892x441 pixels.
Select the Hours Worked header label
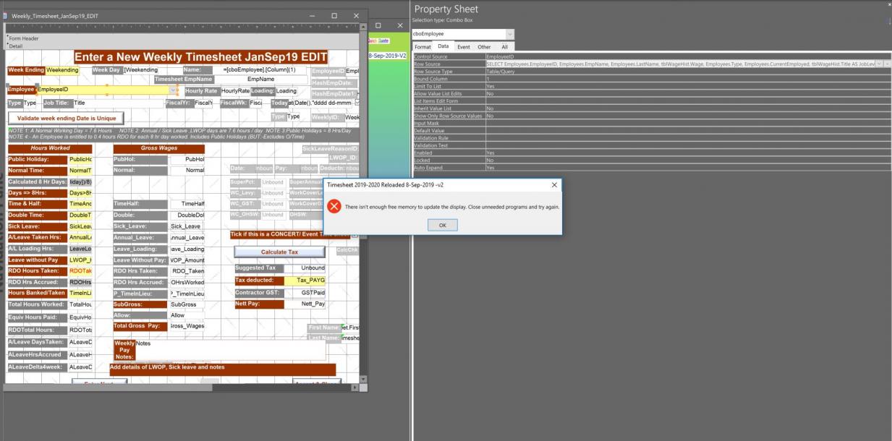(49, 148)
